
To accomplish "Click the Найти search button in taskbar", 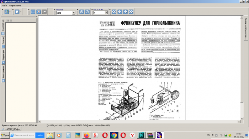I will [x=40, y=135].
